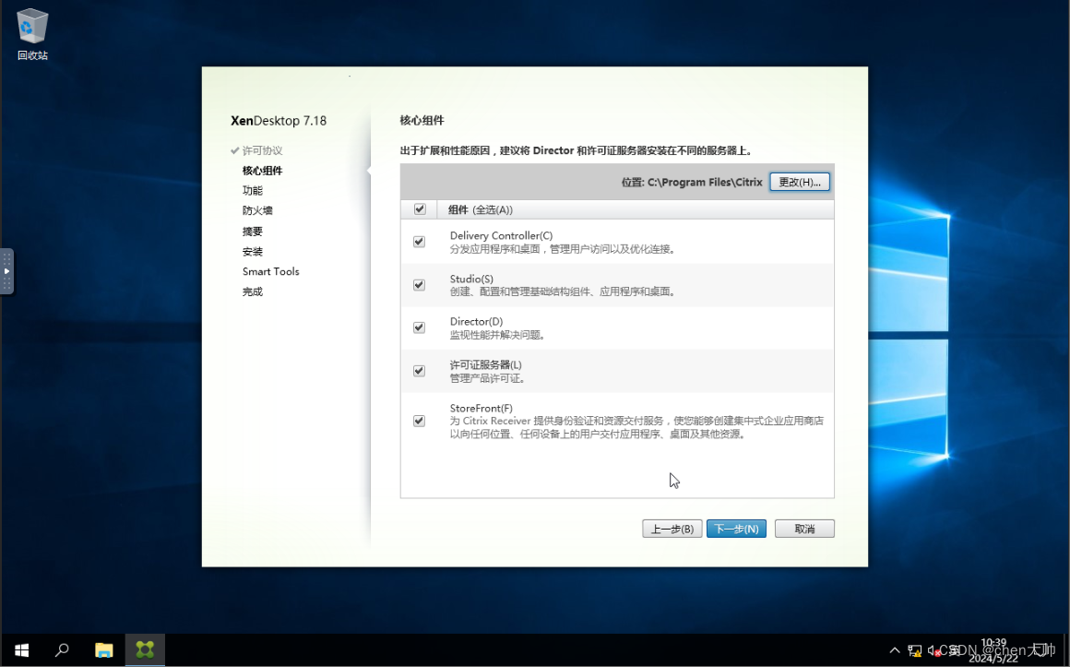The image size is (1070, 667).
Task: Click the install location path C:\Program Files\Citrix
Action: pos(705,183)
